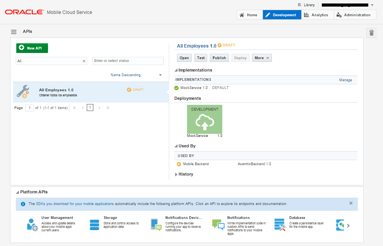Click the All Employees 1.0 title link
383x246 pixels.
[x=197, y=46]
